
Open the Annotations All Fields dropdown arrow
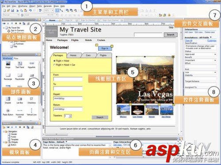point(211,37)
